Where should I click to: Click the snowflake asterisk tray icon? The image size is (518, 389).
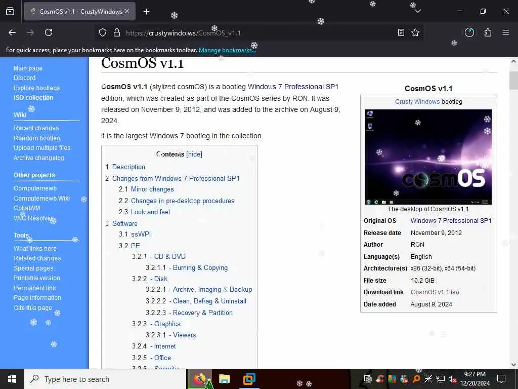tap(428, 379)
